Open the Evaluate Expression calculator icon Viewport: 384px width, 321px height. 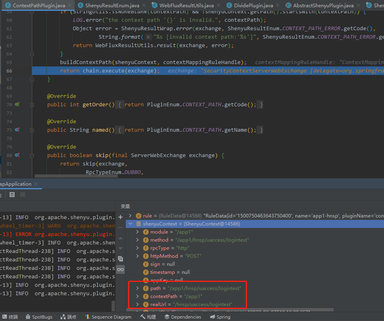12,195
